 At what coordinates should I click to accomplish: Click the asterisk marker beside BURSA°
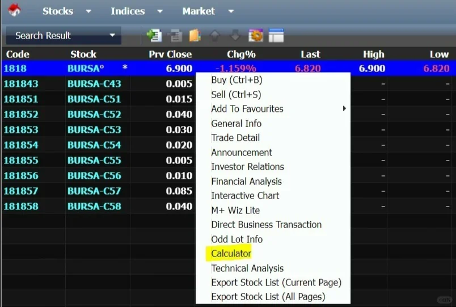pyautogui.click(x=125, y=68)
